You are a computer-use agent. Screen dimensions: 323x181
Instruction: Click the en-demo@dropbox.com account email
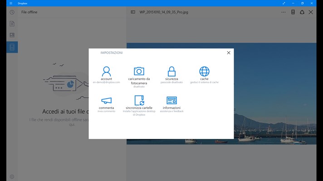[x=106, y=82]
